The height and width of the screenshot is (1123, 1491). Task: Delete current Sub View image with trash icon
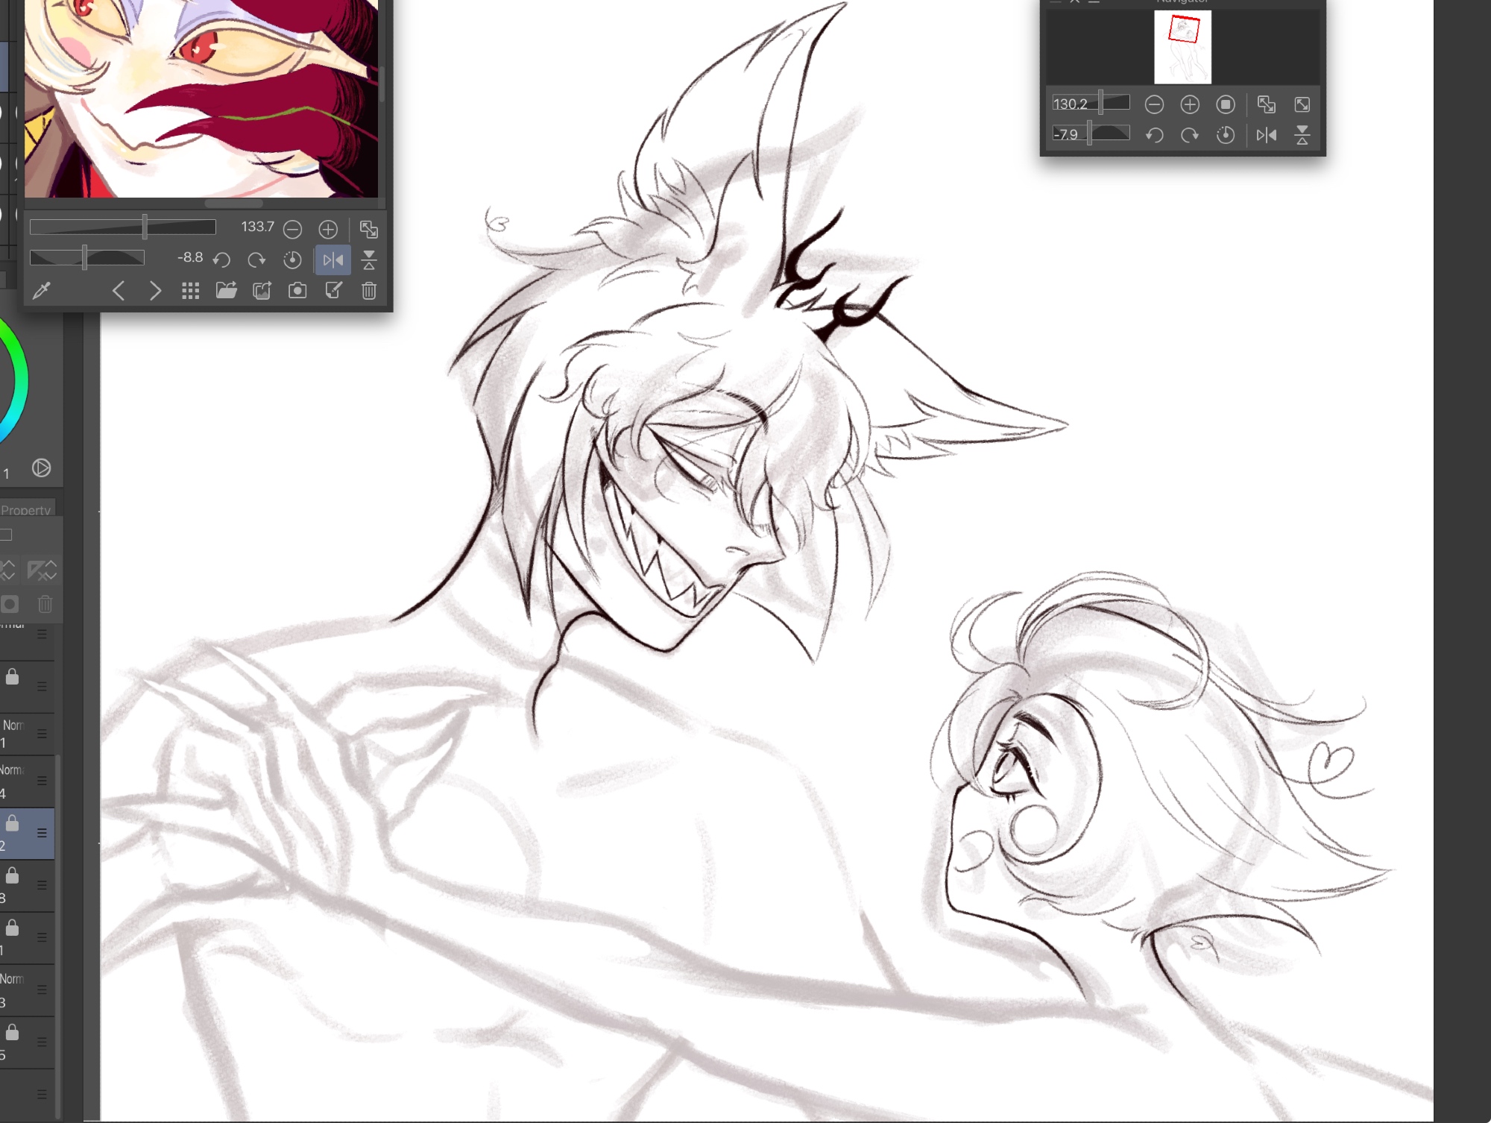click(x=369, y=290)
